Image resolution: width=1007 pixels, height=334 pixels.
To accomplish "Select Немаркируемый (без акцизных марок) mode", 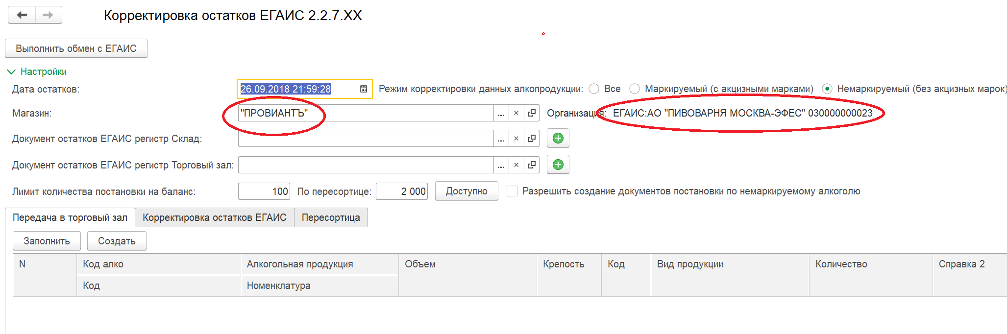I will (827, 89).
